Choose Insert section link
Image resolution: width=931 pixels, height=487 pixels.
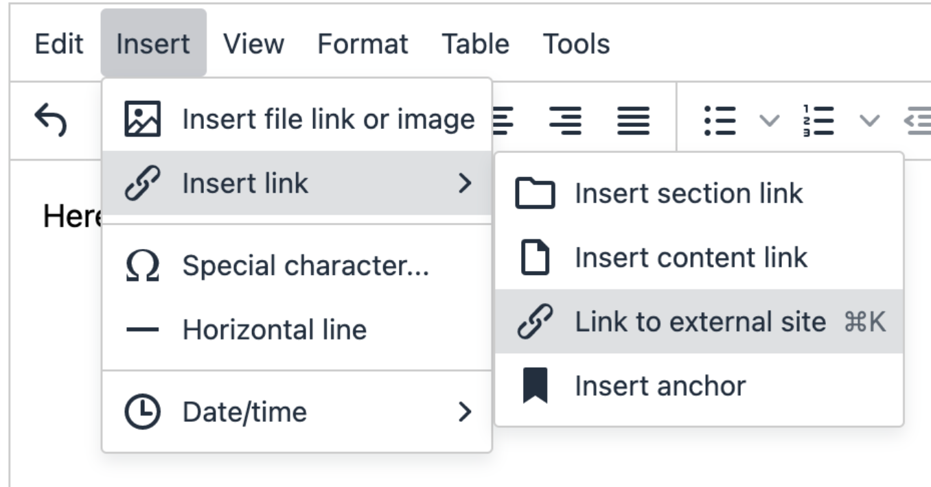[x=689, y=193]
